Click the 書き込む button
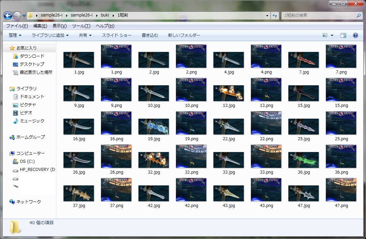 [x=150, y=35]
